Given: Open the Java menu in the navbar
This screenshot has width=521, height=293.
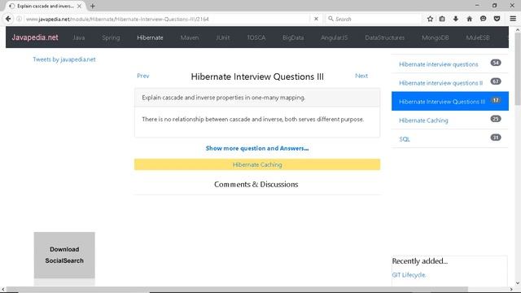Looking at the screenshot, I should pyautogui.click(x=79, y=37).
